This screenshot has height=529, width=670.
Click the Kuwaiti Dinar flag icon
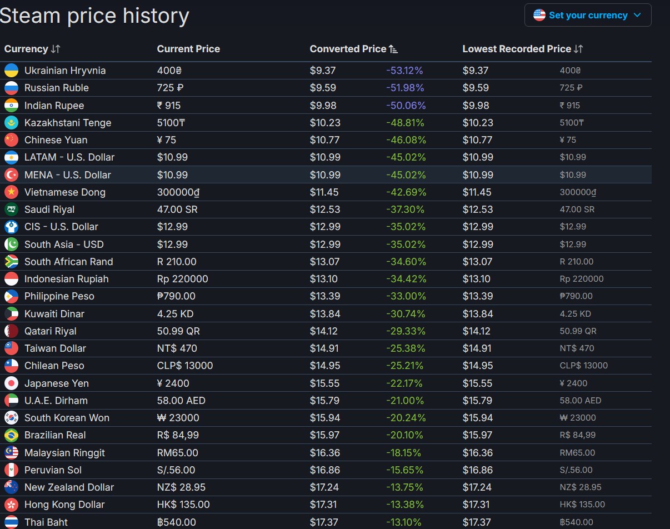pyautogui.click(x=11, y=314)
